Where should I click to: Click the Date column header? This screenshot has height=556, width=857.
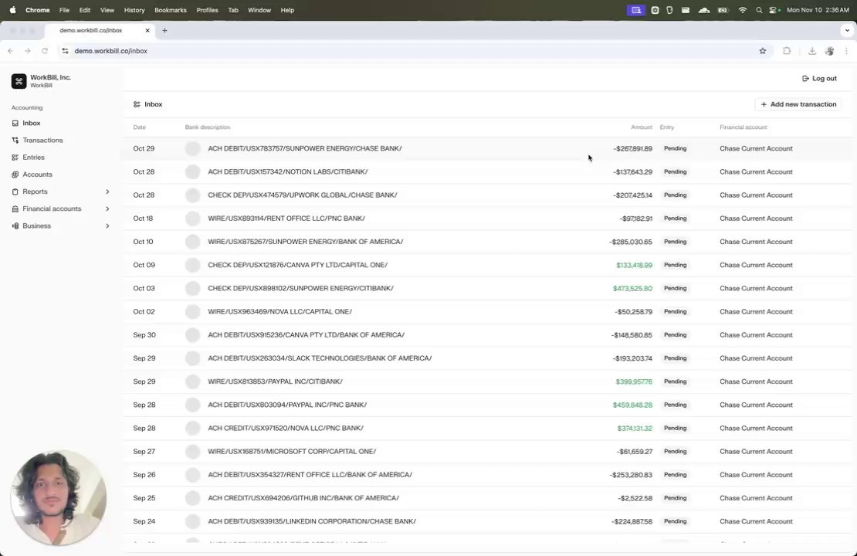pyautogui.click(x=140, y=127)
